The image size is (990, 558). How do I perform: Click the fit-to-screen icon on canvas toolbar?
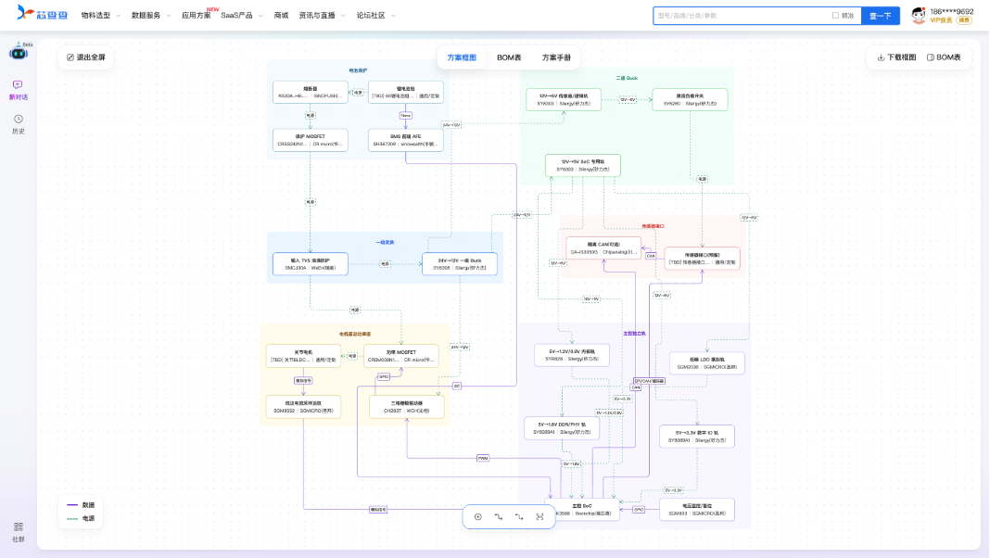point(539,517)
